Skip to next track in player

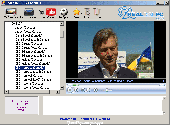88,90
